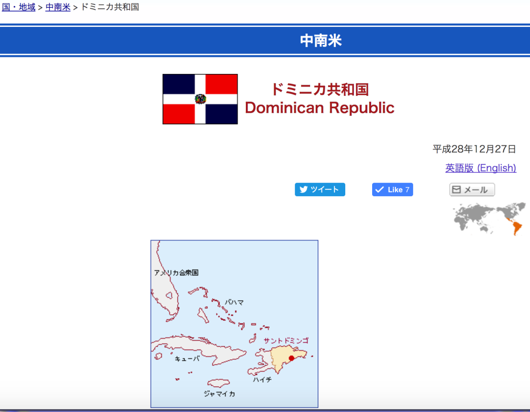This screenshot has height=412, width=530.
Task: Click the ハイチ label on the map
Action: [x=262, y=379]
